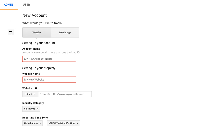Open the United States country dropdown
Image resolution: width=201 pixels, height=129 pixels.
[33, 123]
